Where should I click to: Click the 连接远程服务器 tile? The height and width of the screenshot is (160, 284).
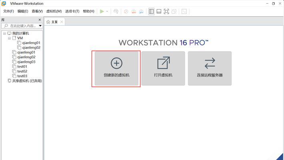click(210, 68)
